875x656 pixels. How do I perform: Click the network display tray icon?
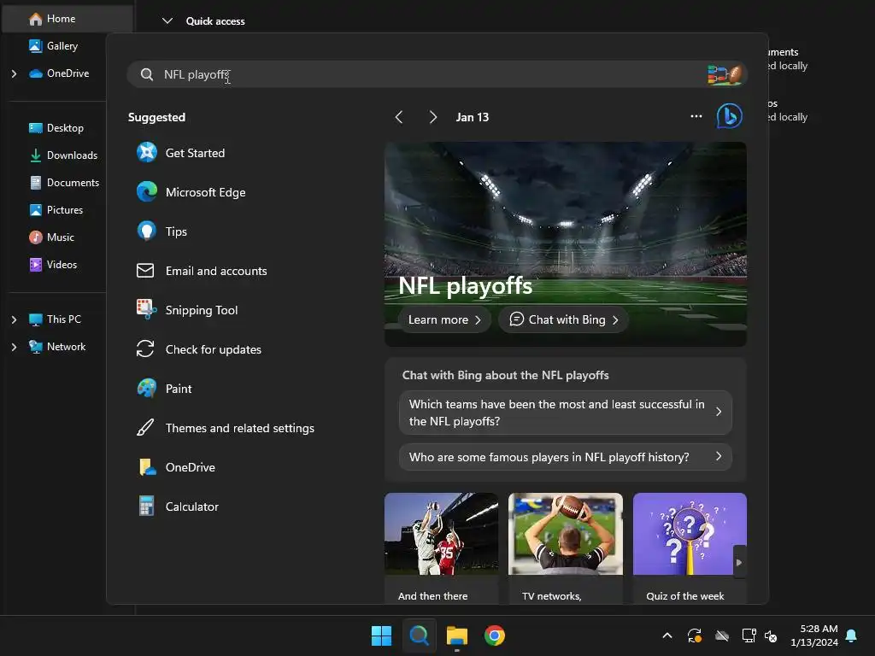tap(749, 635)
